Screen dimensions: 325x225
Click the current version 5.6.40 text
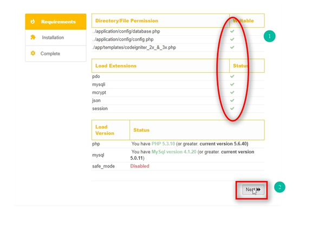point(224,144)
